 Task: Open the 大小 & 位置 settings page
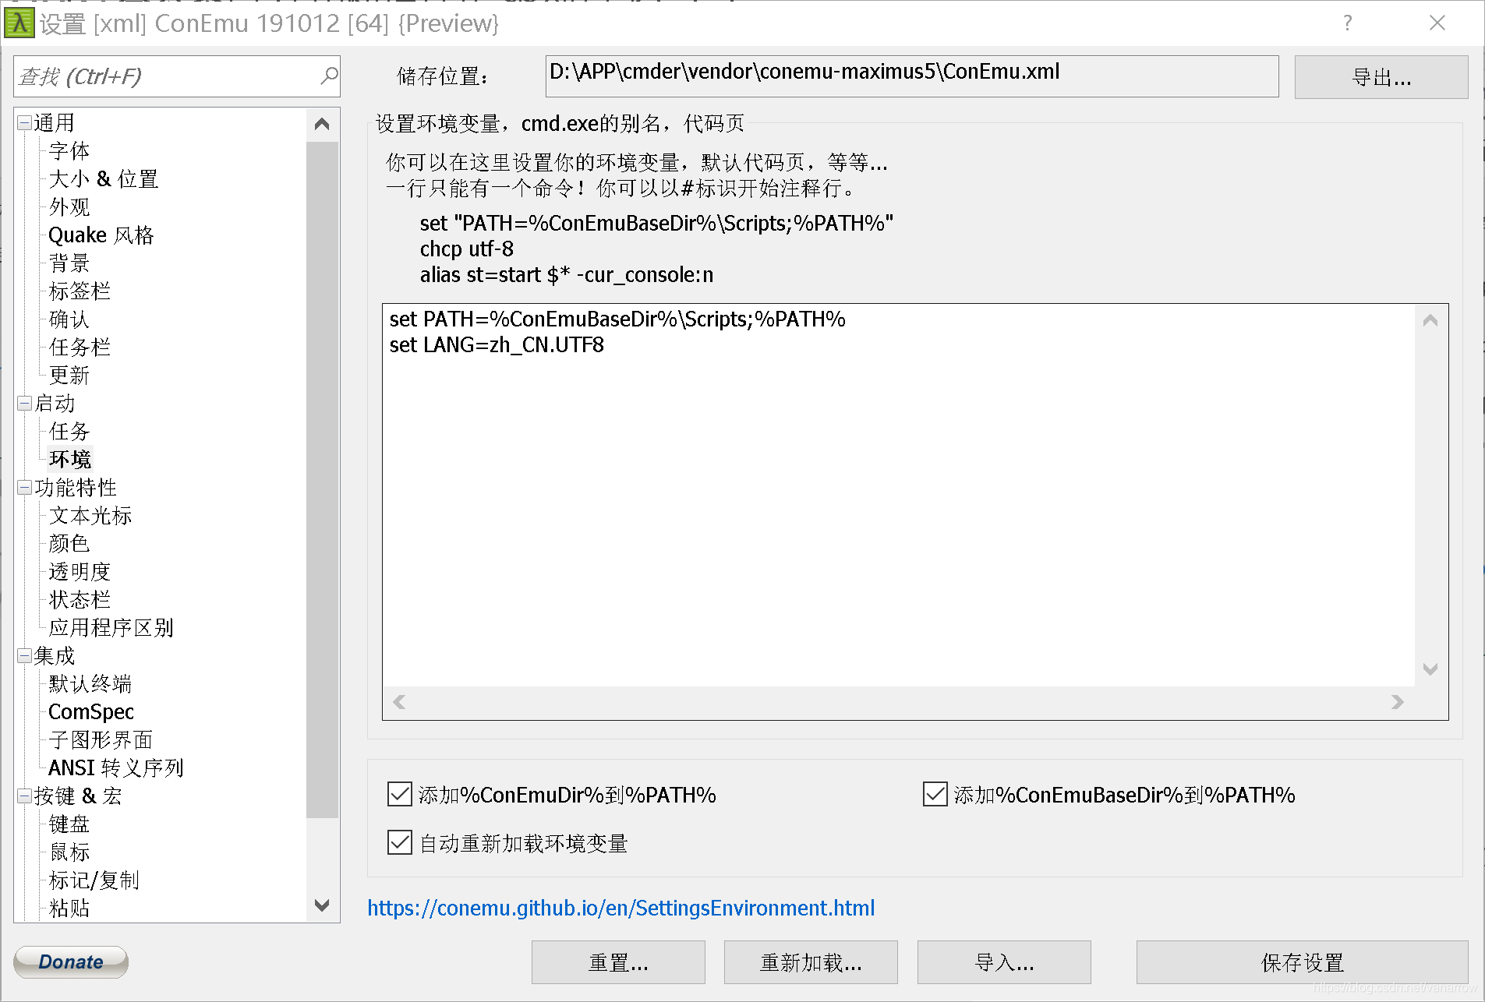tap(104, 179)
